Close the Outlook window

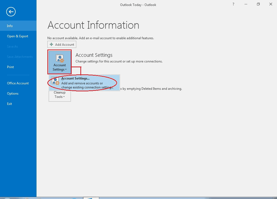click(x=271, y=4)
